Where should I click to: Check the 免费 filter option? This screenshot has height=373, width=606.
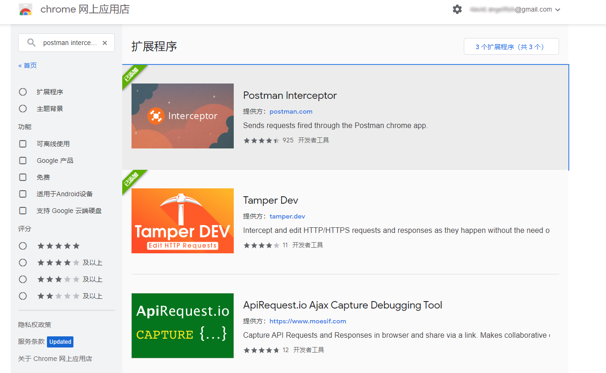[23, 177]
